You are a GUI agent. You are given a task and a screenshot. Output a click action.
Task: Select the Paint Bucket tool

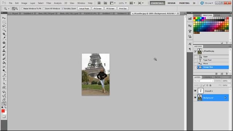click(x=4, y=63)
